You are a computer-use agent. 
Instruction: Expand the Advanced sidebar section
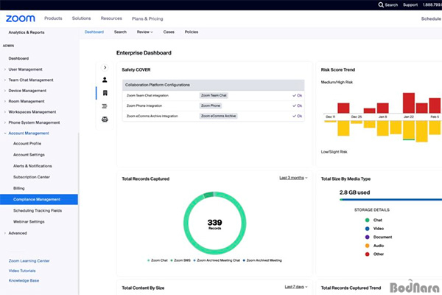coord(5,233)
